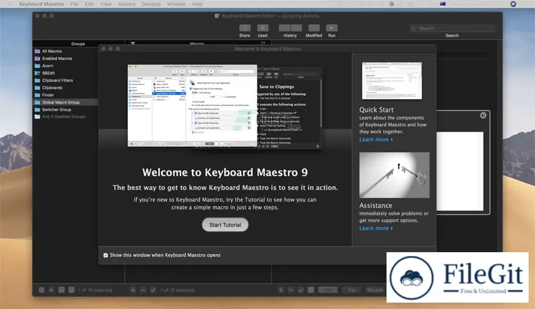The image size is (535, 309).
Task: Click the Quick Start document thumbnail
Action: click(392, 81)
